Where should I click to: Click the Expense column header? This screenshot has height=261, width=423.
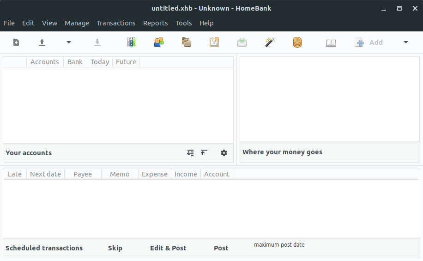pos(155,174)
